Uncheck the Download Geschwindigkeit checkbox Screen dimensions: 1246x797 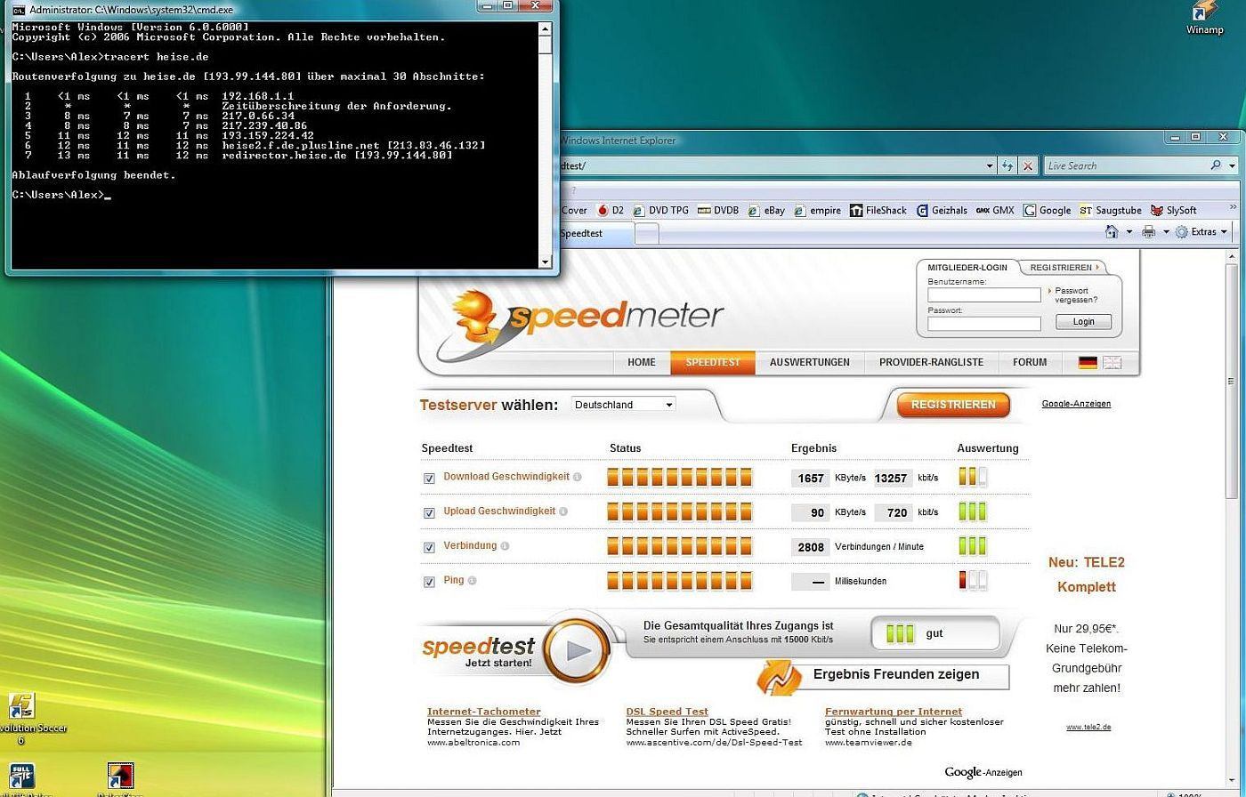click(429, 479)
